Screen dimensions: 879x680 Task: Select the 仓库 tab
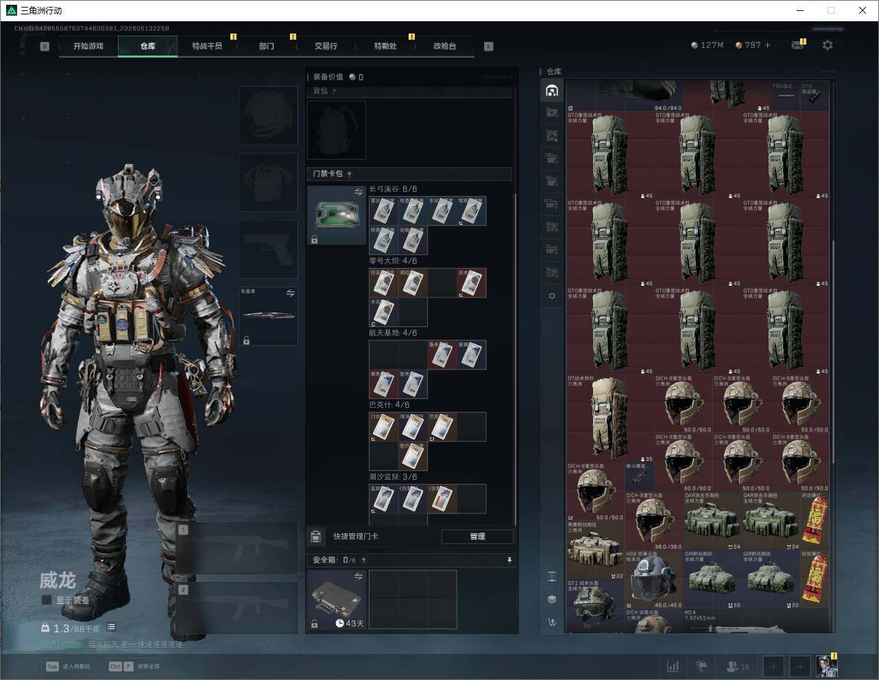[148, 46]
